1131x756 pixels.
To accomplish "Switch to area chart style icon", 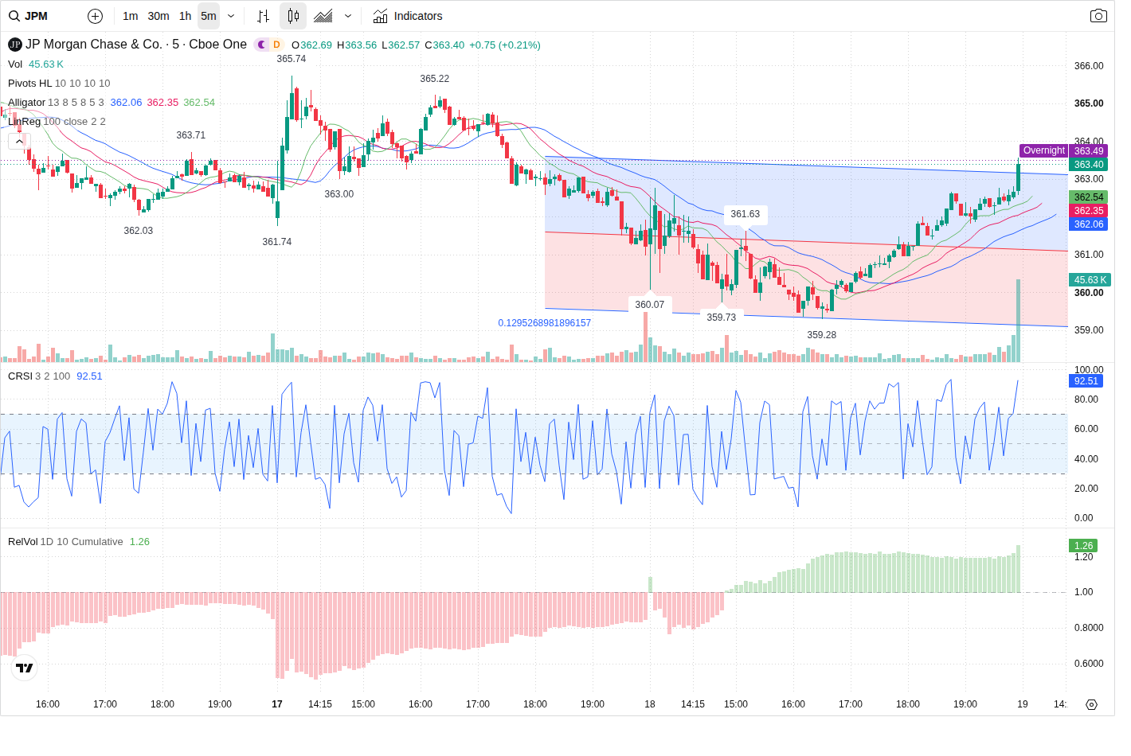I will 323,16.
